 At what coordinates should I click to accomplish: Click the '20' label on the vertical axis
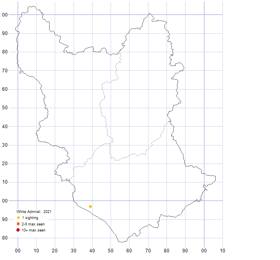[x=5, y=164]
